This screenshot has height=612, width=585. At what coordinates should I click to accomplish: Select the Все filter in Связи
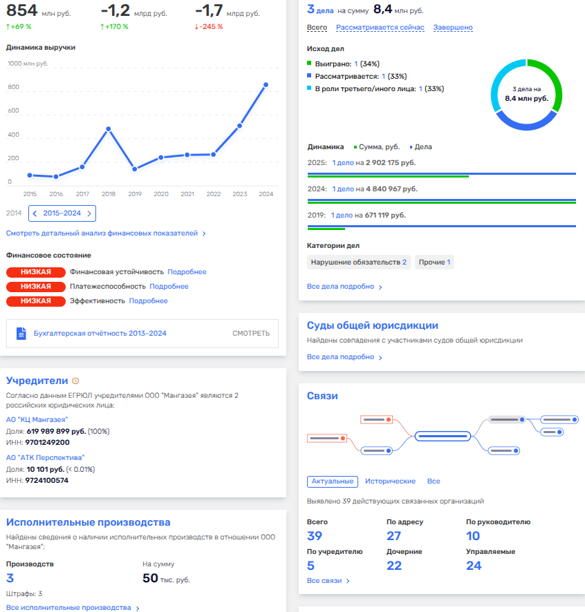433,481
